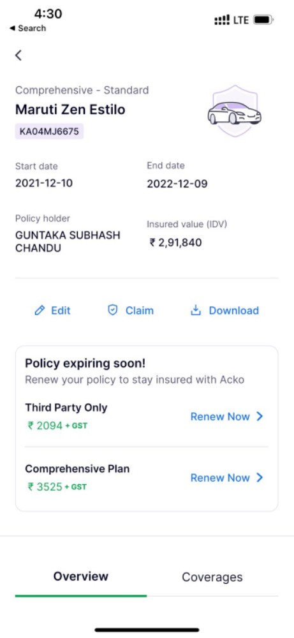294x638 pixels.
Task: Renew Now for Comprehensive Plan
Action: (x=220, y=478)
